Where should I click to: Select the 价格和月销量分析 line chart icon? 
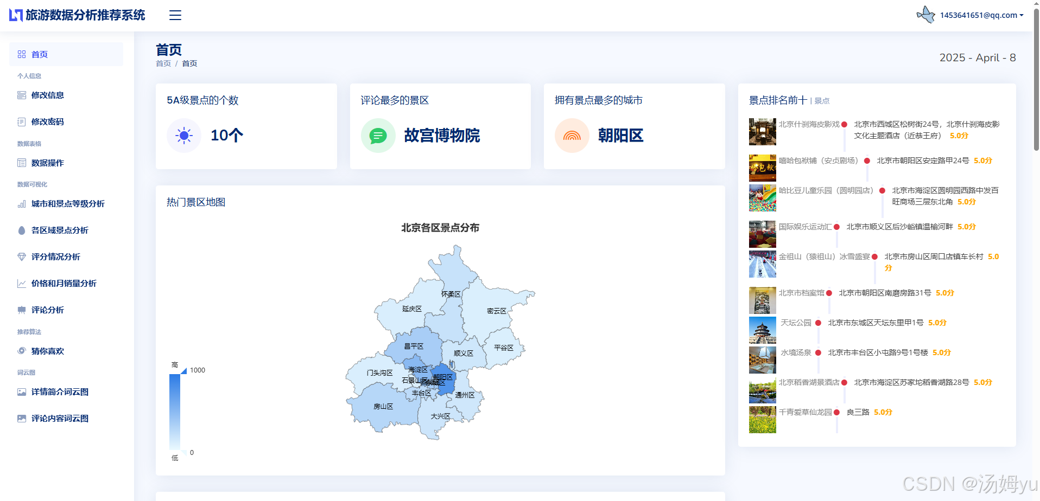(x=22, y=283)
